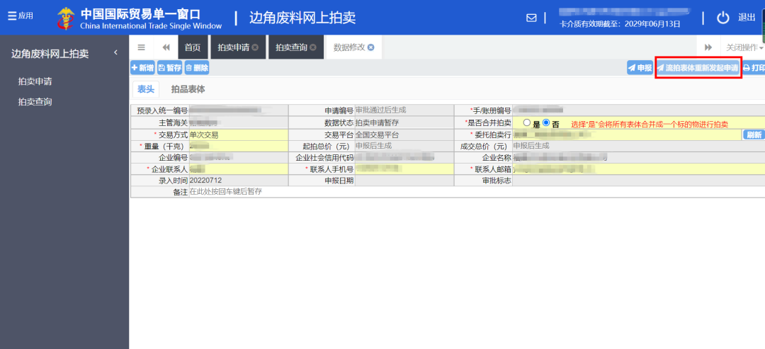Image resolution: width=765 pixels, height=349 pixels.
Task: Click the 暂存 save button
Action: pyautogui.click(x=169, y=68)
